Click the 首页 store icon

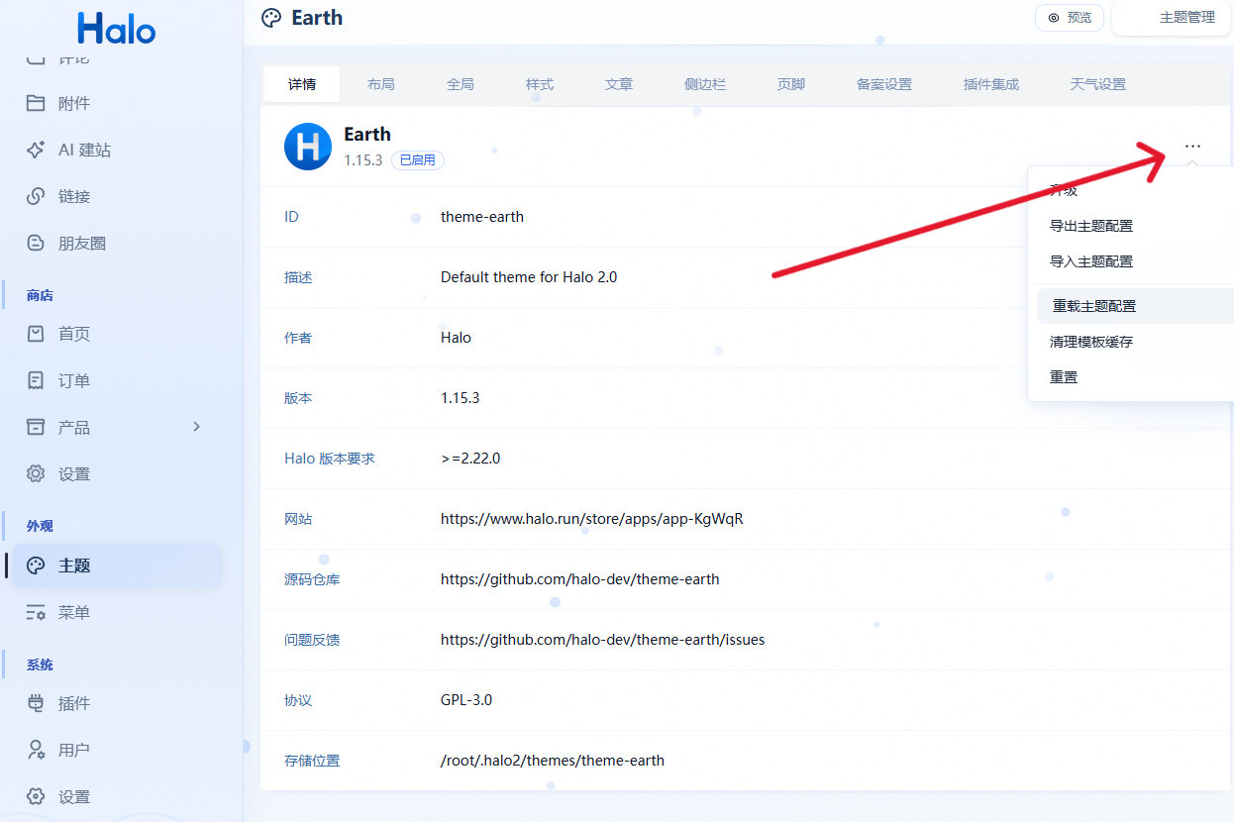pyautogui.click(x=36, y=334)
